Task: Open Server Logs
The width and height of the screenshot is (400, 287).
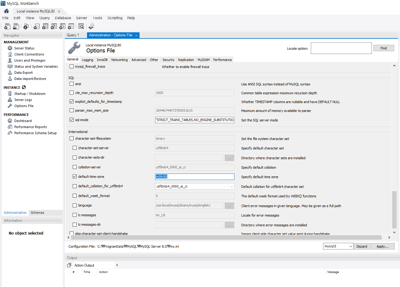Action: tap(23, 100)
